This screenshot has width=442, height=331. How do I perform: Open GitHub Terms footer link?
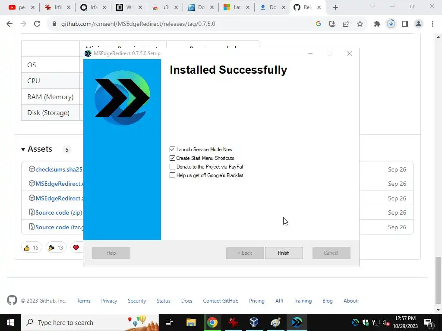(84, 300)
